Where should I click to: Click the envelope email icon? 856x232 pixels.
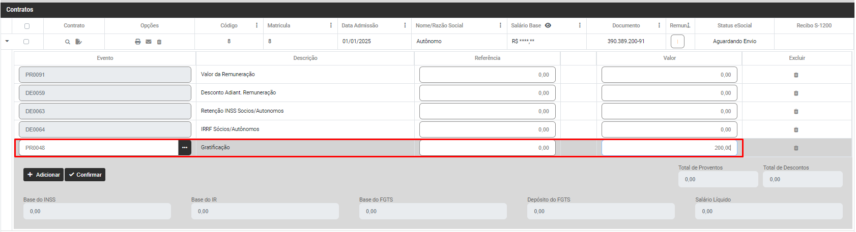[x=149, y=42]
